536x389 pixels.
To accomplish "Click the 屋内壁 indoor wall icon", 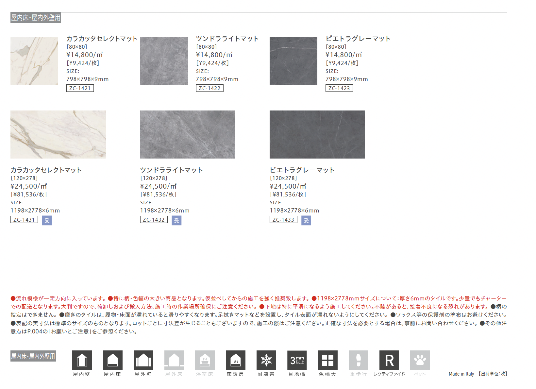I will point(82,360).
